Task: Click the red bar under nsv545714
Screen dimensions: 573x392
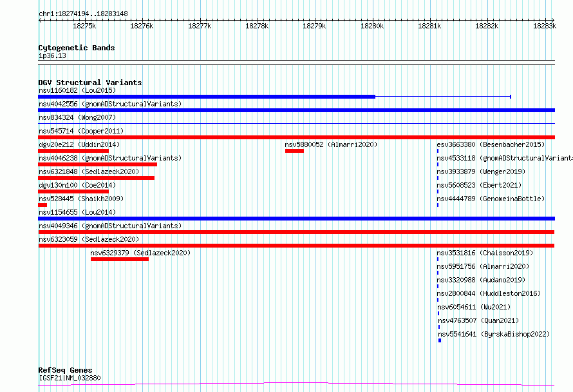Action: click(296, 137)
